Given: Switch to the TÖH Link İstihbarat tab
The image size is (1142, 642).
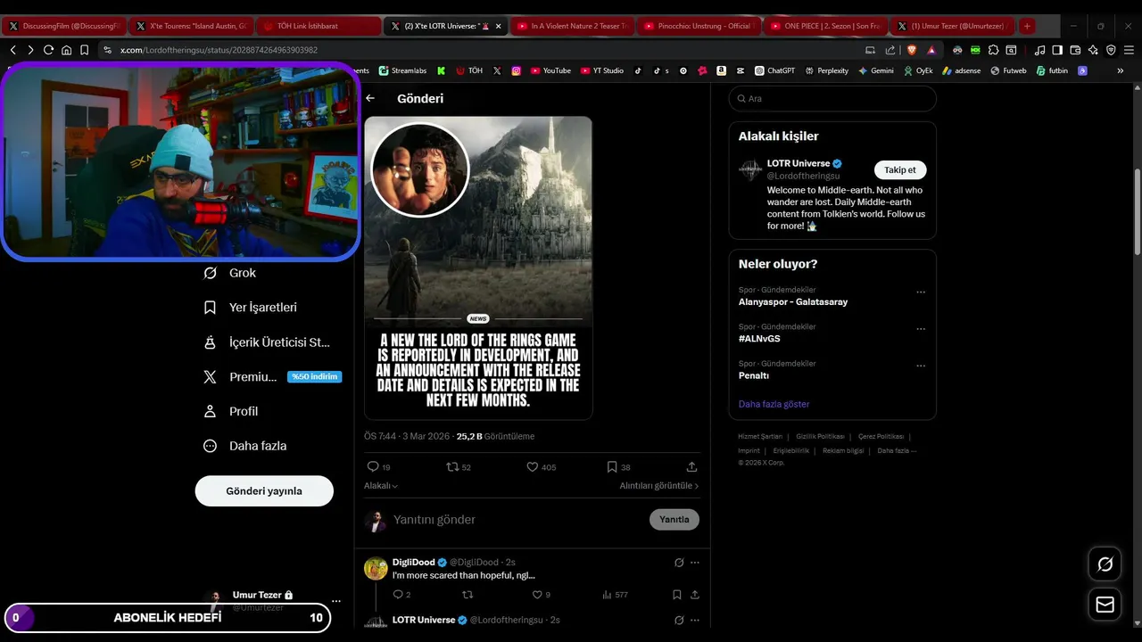Looking at the screenshot, I should 317,26.
